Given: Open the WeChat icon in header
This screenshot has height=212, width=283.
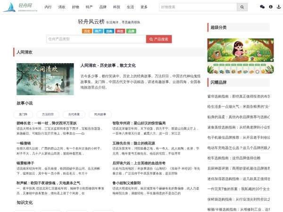Looking at the screenshot, I should (262, 7).
